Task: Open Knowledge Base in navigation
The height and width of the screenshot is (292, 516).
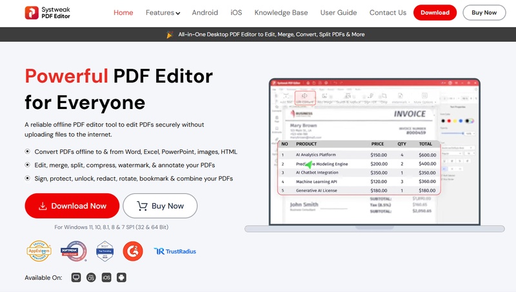Action: pyautogui.click(x=281, y=12)
